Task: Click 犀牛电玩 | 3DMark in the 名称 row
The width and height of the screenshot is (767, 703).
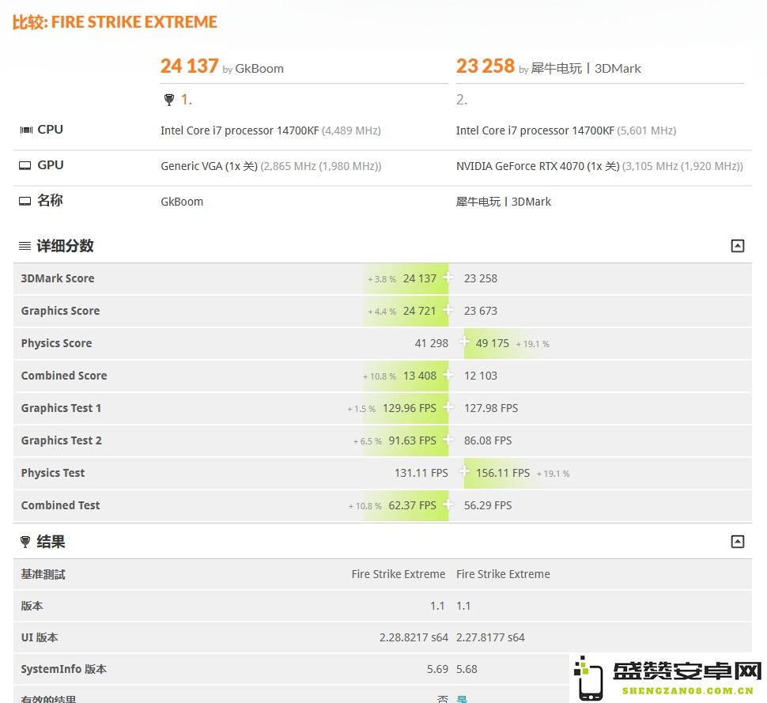Action: coord(504,202)
